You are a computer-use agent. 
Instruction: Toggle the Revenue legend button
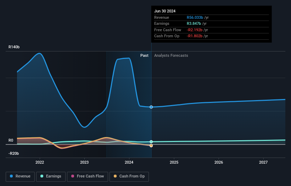click(20, 176)
